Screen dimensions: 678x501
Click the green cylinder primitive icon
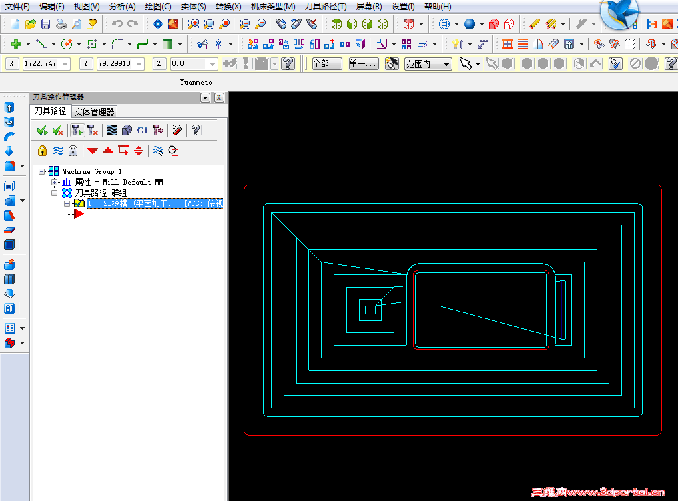168,44
